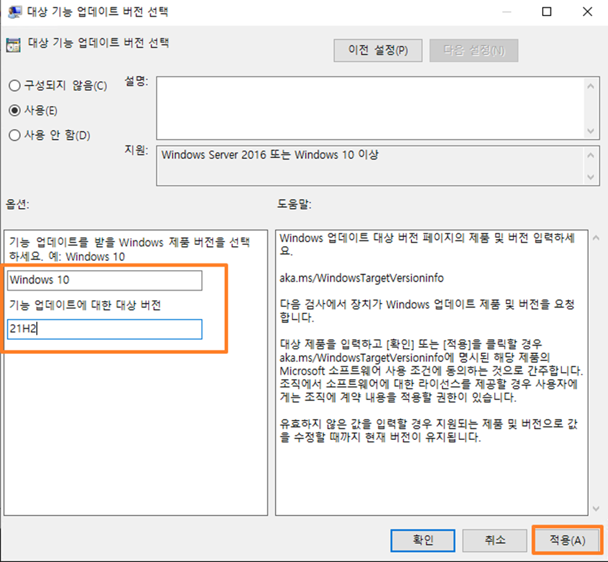This screenshot has width=608, height=562.
Task: Click the 적용(A) button
Action: [567, 540]
